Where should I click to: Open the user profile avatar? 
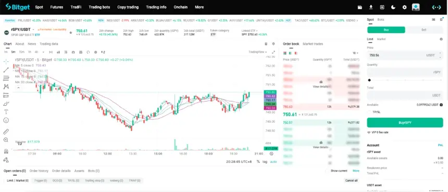tap(416, 7)
